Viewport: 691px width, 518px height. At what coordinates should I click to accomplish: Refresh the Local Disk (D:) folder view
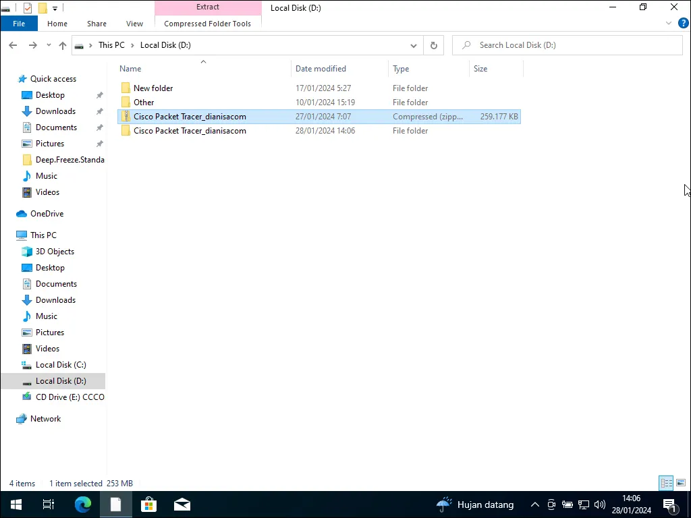(x=434, y=45)
